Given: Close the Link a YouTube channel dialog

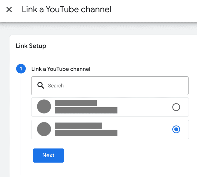Looking at the screenshot, I should pyautogui.click(x=9, y=9).
